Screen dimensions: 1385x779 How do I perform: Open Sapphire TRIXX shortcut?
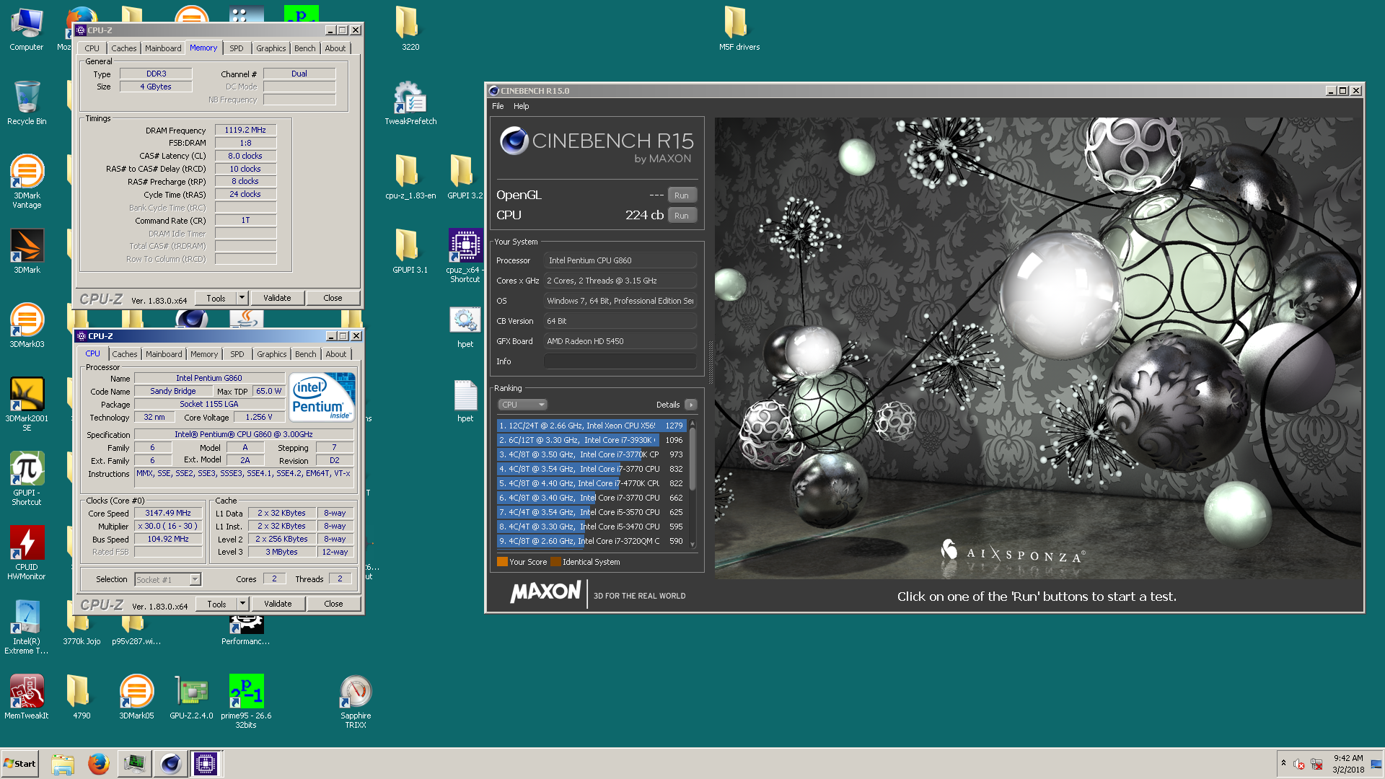[x=356, y=701]
